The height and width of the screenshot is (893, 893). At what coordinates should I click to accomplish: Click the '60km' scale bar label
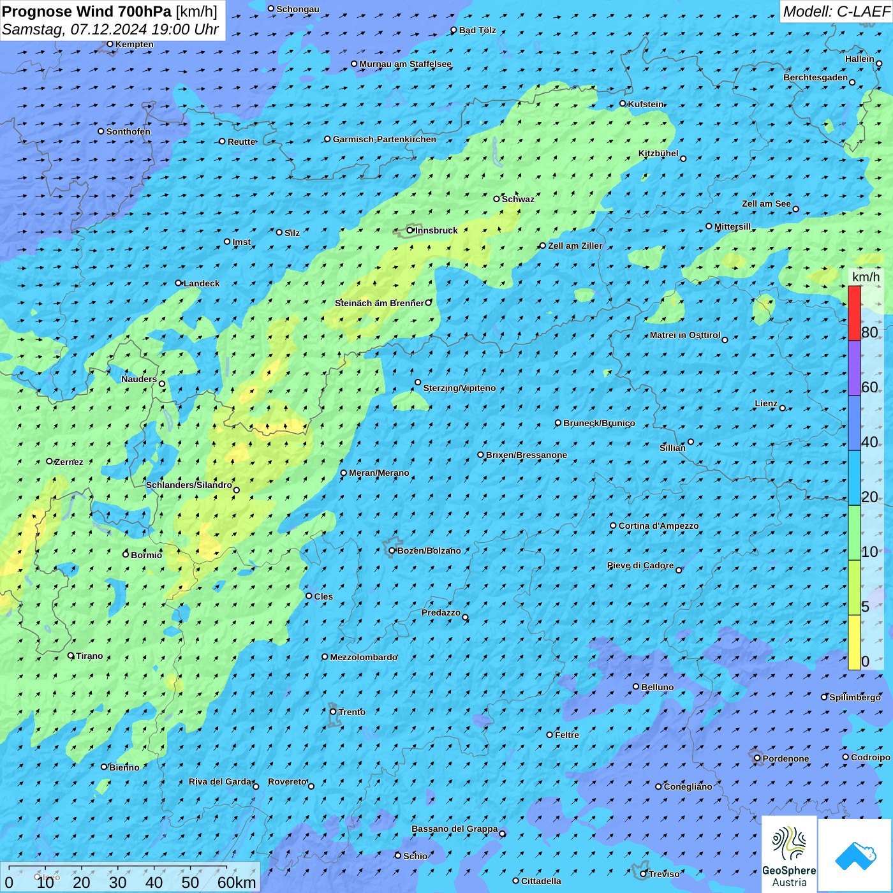(237, 882)
